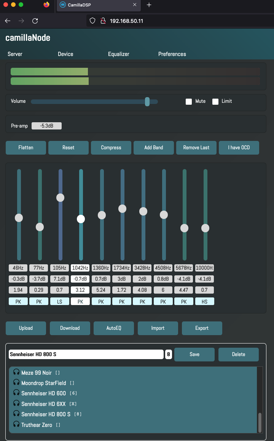Click the Pre-amp -5.3dB field
This screenshot has width=274, height=441.
pos(47,126)
